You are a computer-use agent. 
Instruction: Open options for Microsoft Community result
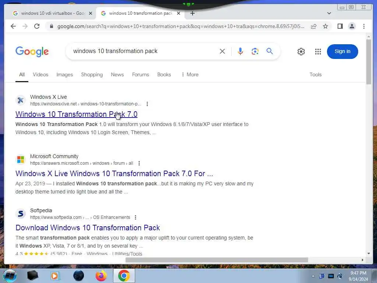[x=139, y=163]
